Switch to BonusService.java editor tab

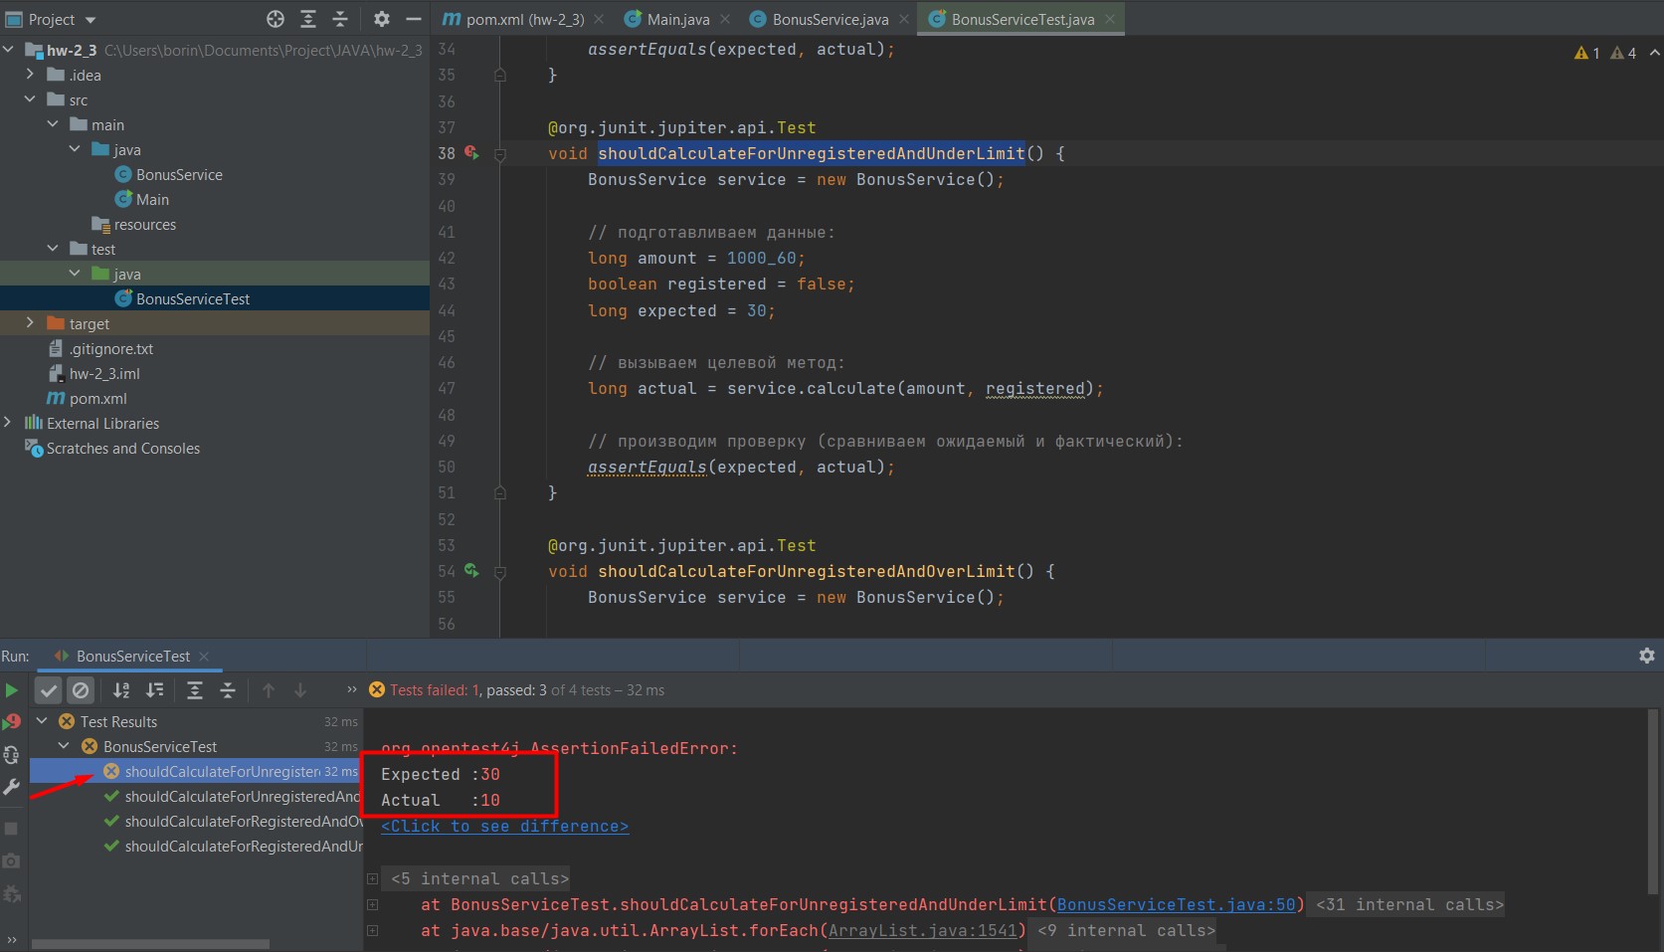click(x=830, y=19)
